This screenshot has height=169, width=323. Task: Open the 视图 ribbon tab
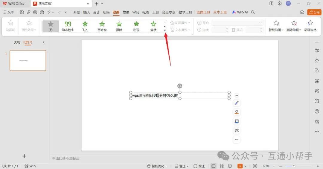146,12
